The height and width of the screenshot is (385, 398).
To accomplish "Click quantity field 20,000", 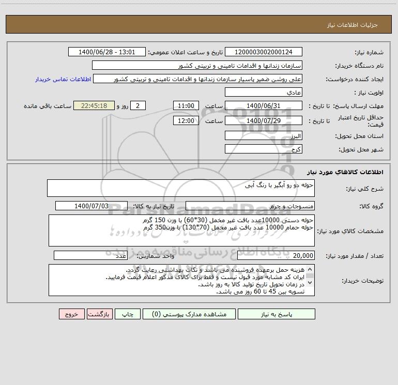I will (276, 256).
